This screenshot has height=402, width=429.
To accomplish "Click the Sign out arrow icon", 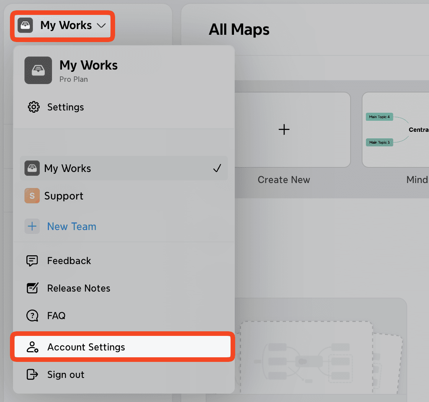I will coord(32,374).
